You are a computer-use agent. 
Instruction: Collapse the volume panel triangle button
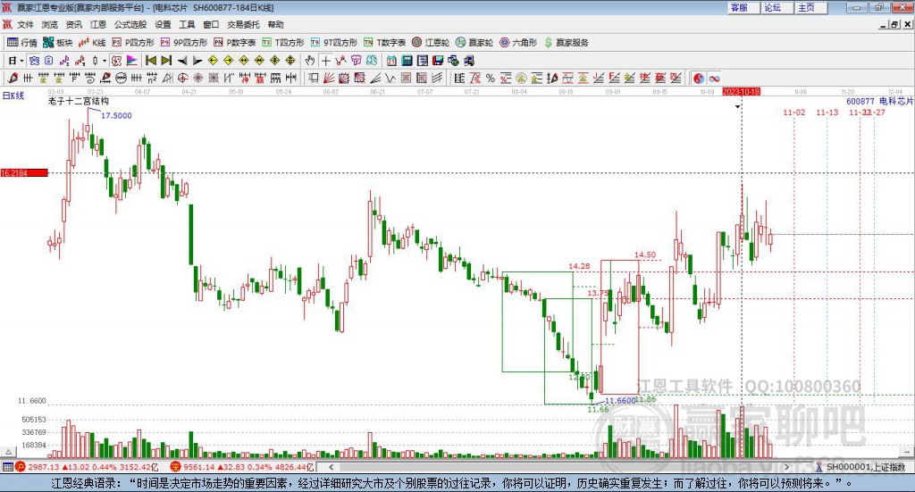[8, 452]
